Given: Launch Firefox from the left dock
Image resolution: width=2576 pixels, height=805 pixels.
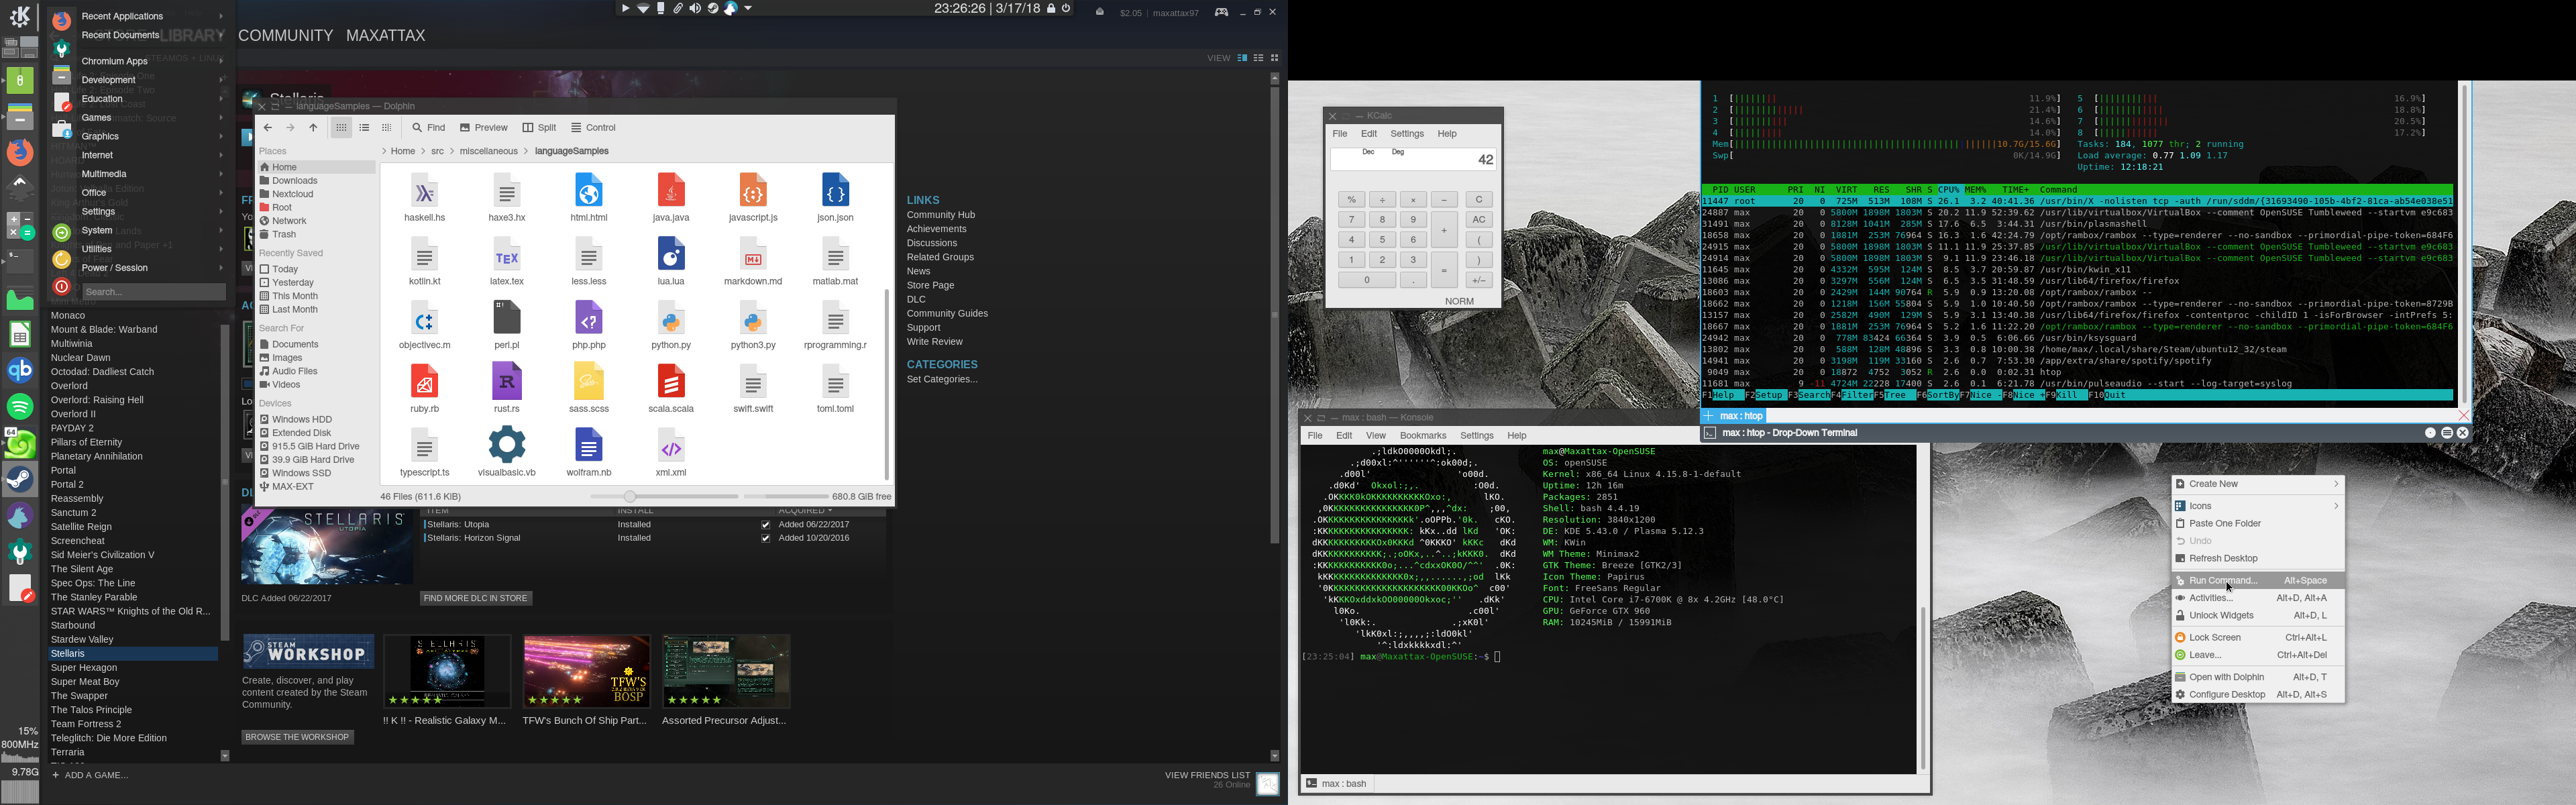Looking at the screenshot, I should (20, 152).
